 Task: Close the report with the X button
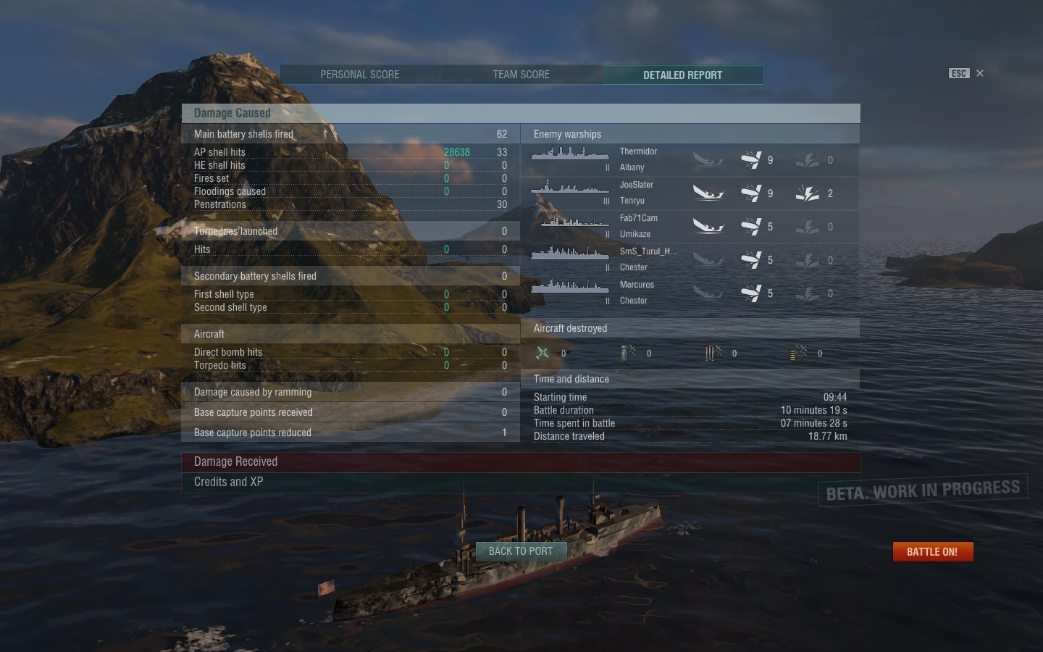pyautogui.click(x=980, y=73)
